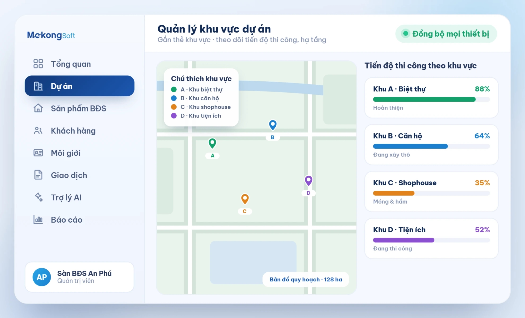Click the map label D below purple pin

click(308, 193)
